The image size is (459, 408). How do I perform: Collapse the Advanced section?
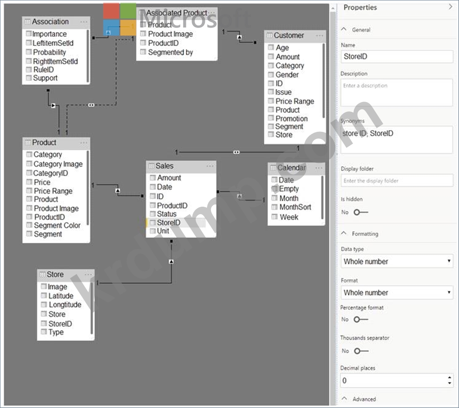345,399
